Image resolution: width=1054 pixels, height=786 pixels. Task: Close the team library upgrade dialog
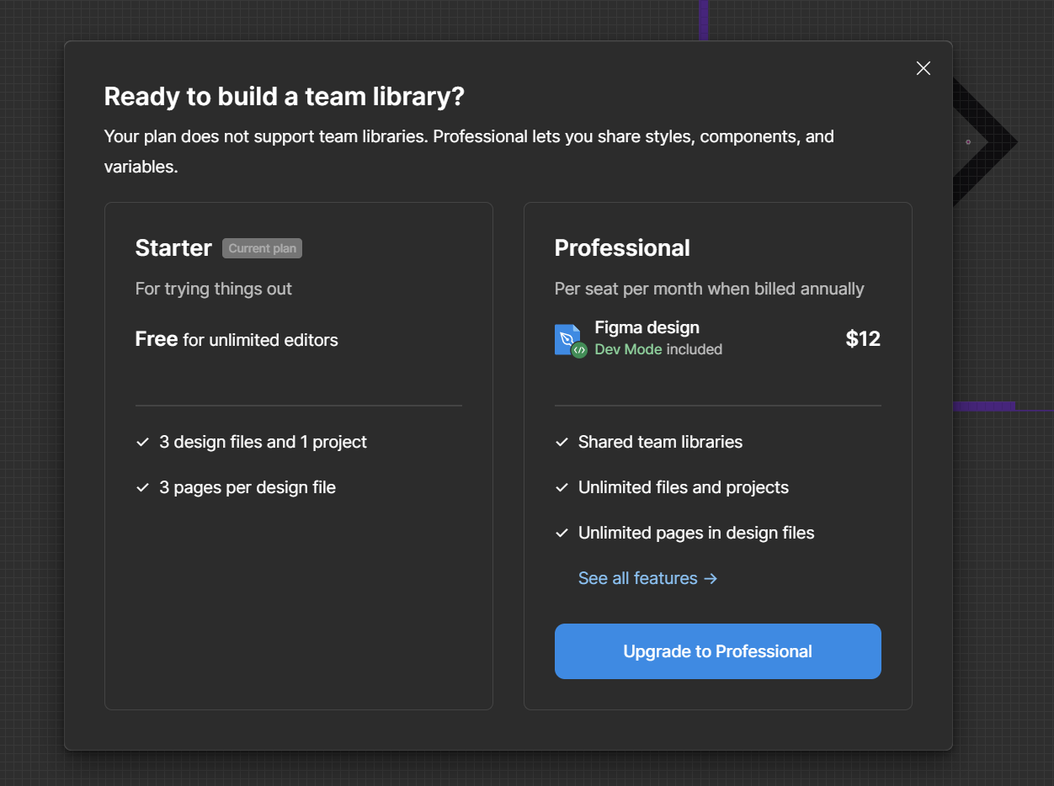[x=924, y=69]
